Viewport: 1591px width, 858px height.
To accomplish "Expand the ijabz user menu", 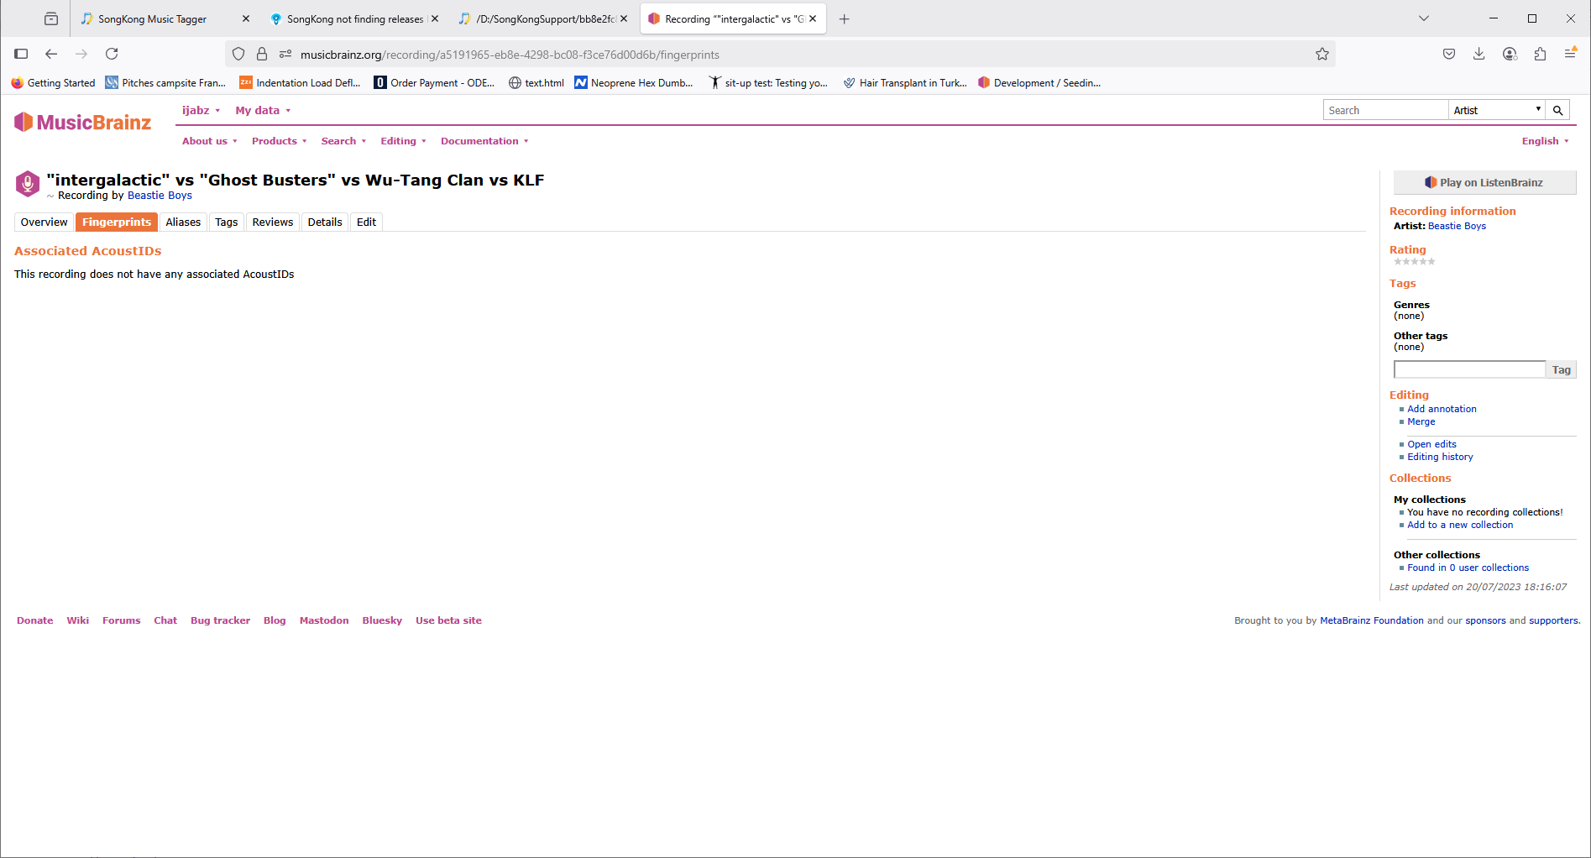I will [201, 110].
